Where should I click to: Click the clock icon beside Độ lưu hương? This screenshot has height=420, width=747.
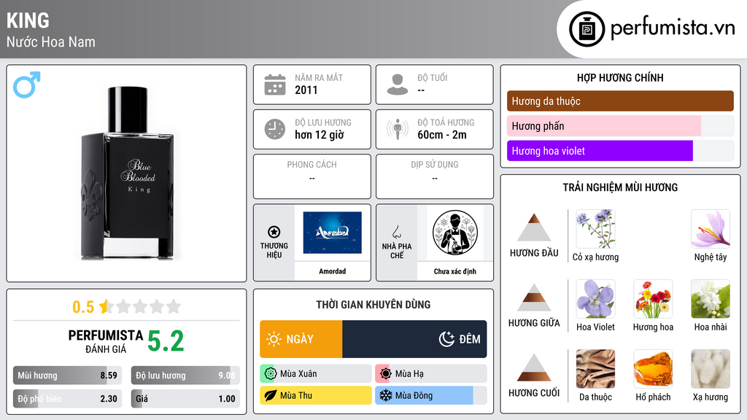275,129
